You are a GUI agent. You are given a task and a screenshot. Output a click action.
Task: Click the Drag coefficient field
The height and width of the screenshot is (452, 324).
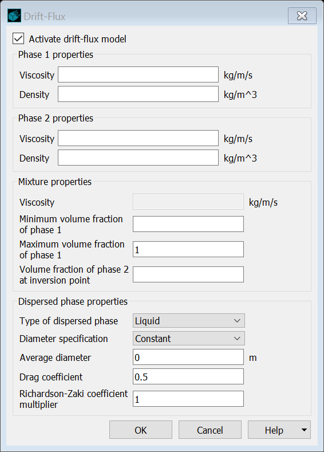pos(188,376)
